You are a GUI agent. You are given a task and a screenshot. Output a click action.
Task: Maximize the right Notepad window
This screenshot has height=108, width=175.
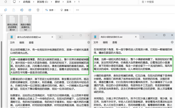coord(164,35)
